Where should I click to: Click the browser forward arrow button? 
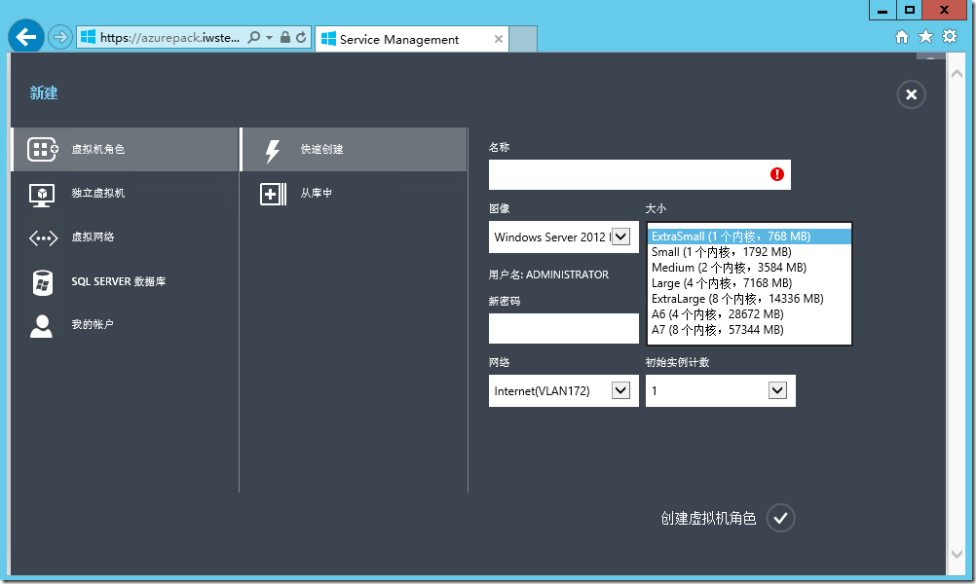59,37
